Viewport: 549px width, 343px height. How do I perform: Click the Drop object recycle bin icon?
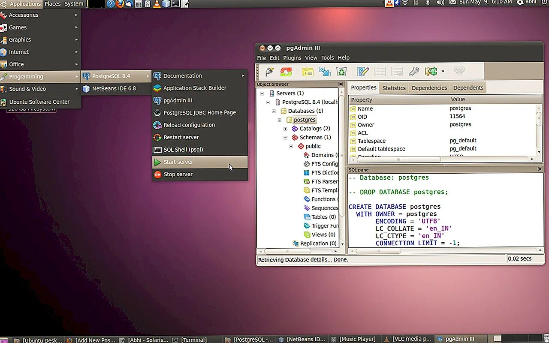341,71
